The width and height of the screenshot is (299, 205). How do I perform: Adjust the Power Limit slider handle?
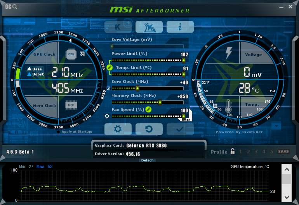tap(183, 60)
